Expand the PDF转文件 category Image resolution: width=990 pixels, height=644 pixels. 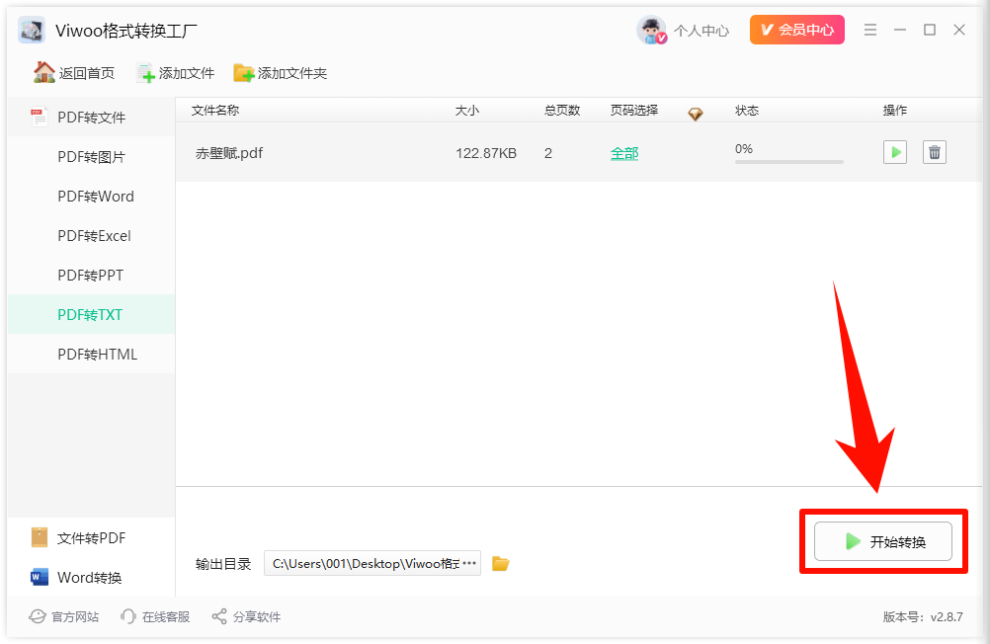[91, 117]
